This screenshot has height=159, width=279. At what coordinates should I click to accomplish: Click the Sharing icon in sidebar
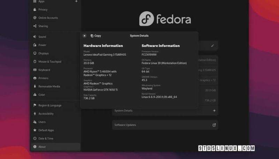point(35,26)
